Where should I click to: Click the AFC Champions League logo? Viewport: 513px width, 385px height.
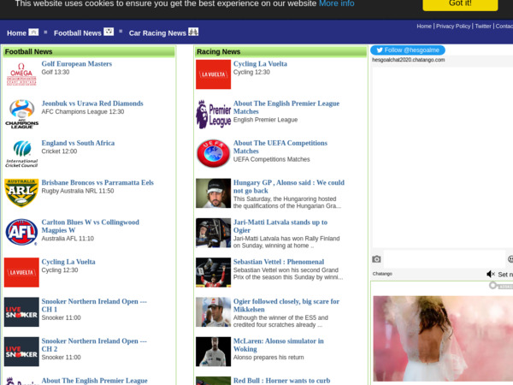21,114
